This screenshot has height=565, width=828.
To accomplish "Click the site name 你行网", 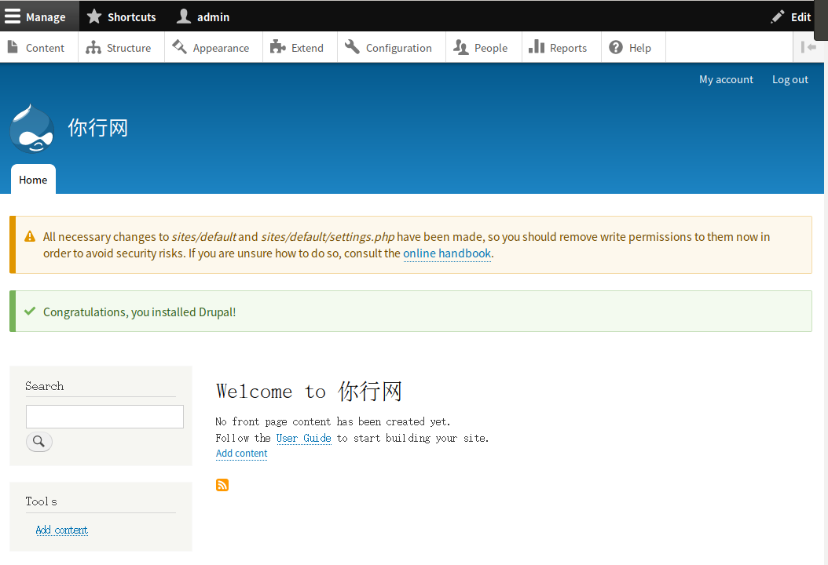I will click(x=97, y=128).
